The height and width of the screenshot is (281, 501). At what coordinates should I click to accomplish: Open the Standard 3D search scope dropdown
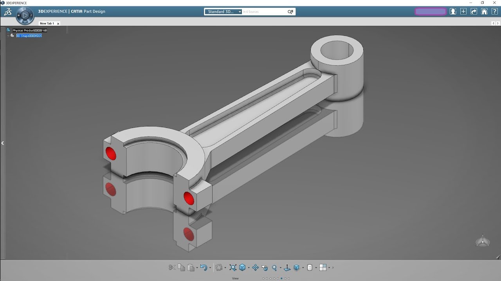[x=223, y=12]
